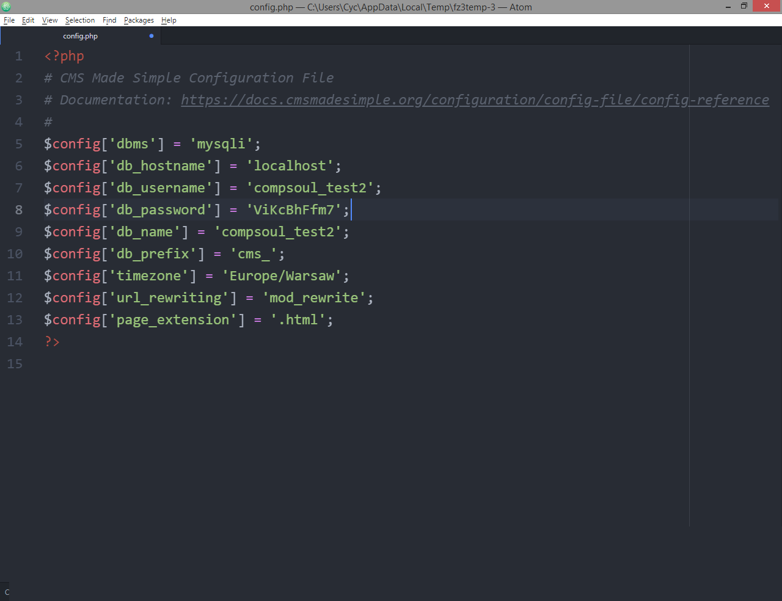This screenshot has height=601, width=782.
Task: Open the File menu
Action: click(x=9, y=20)
